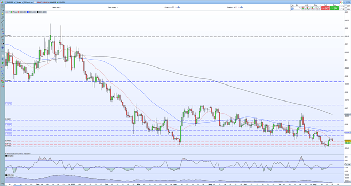Select the zoom magnifier tool
Screen dimensions: 351x186
(x=3, y=10)
